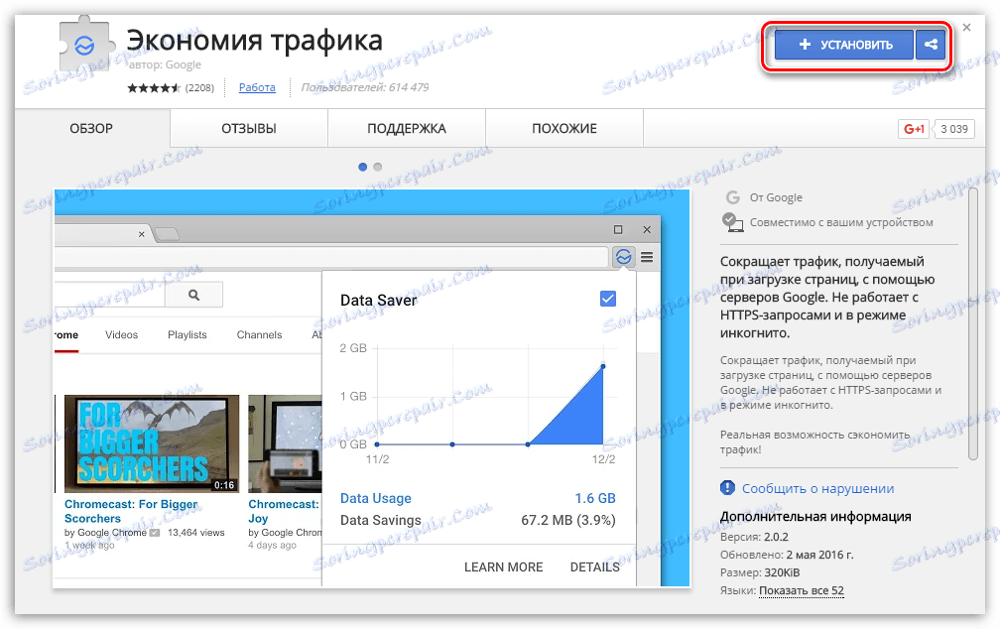The height and width of the screenshot is (629, 1000).
Task: Click Версия: 2.0.2 text
Action: [x=754, y=537]
